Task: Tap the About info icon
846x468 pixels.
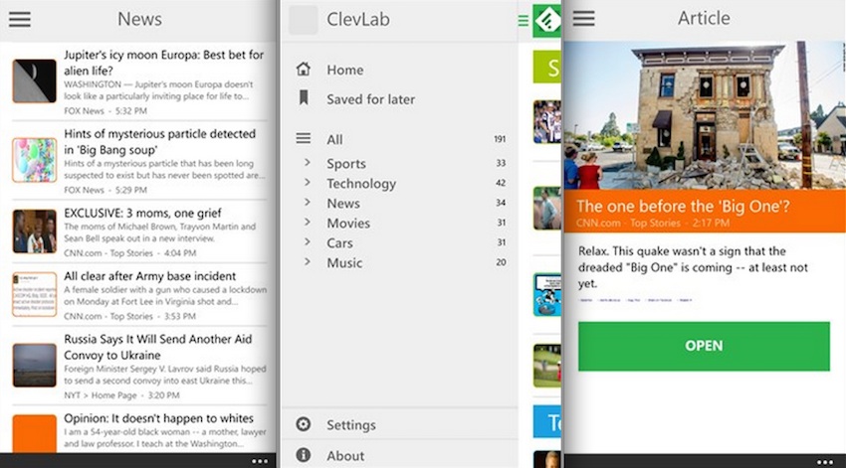Action: pos(304,455)
